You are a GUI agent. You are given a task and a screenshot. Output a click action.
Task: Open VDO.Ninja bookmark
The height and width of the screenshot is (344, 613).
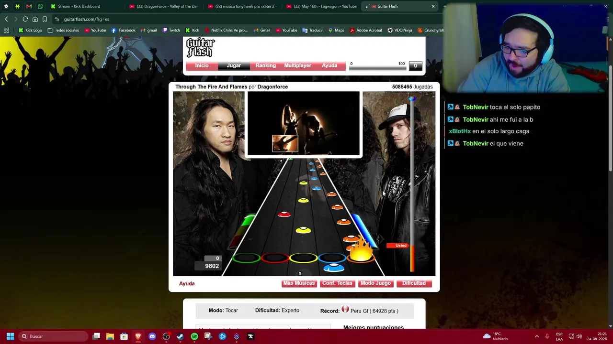[x=400, y=30]
